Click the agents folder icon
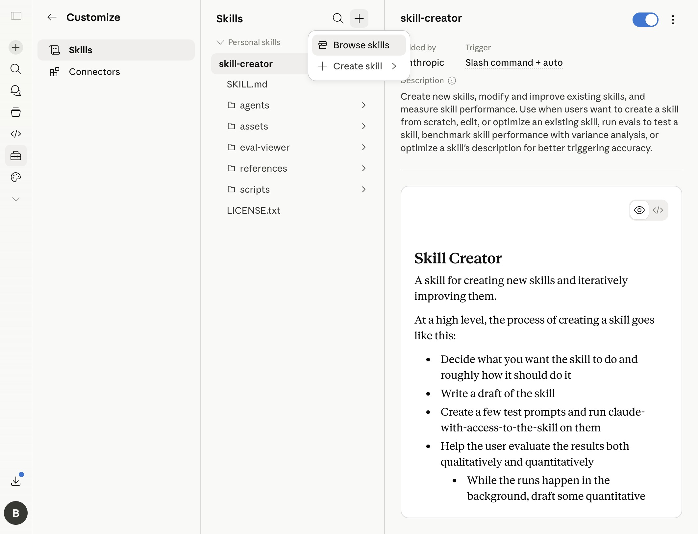Viewport: 698px width, 534px height. 232,105
